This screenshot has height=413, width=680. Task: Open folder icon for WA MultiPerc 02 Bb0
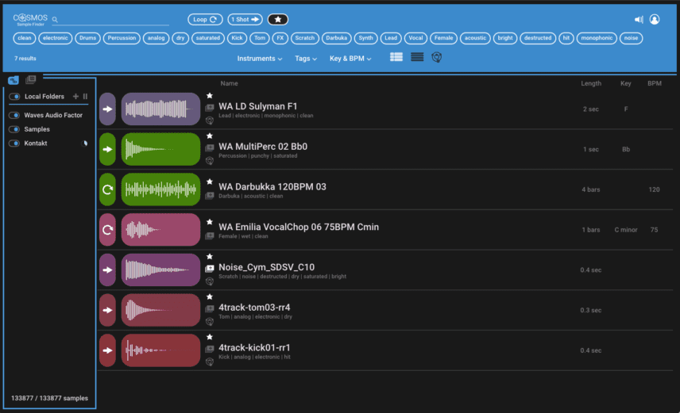tap(210, 147)
